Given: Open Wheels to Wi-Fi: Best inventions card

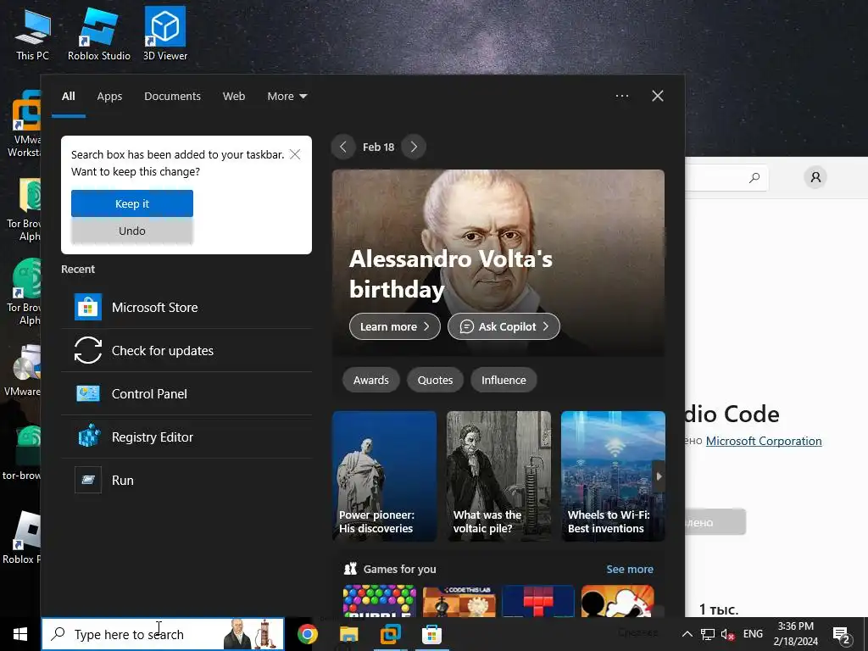Looking at the screenshot, I should coord(613,476).
